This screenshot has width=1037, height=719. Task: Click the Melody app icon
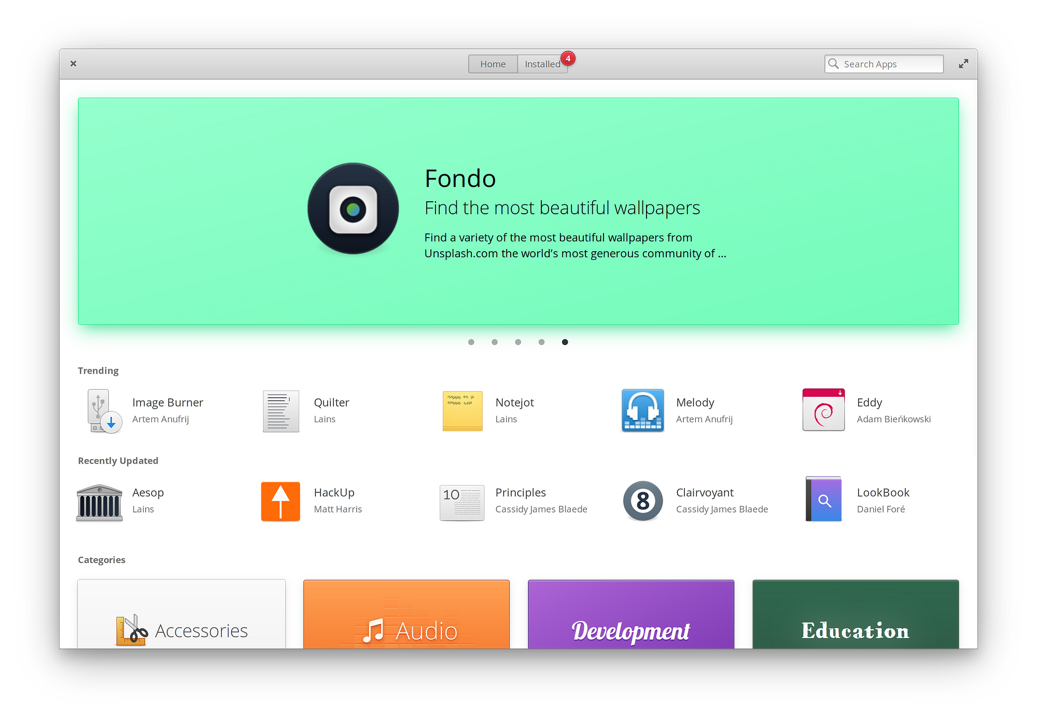pos(643,410)
